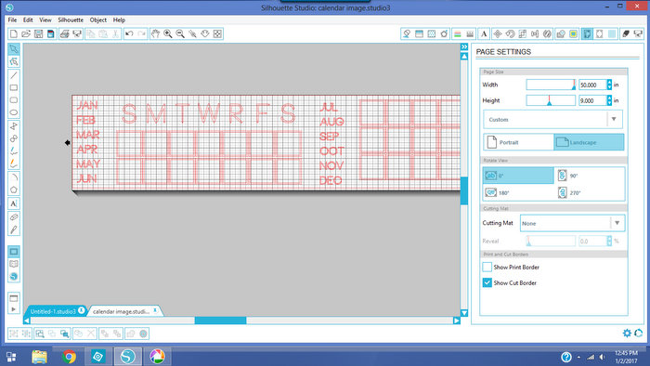The height and width of the screenshot is (366, 650).
Task: Click the Save file icon
Action: pos(39,34)
